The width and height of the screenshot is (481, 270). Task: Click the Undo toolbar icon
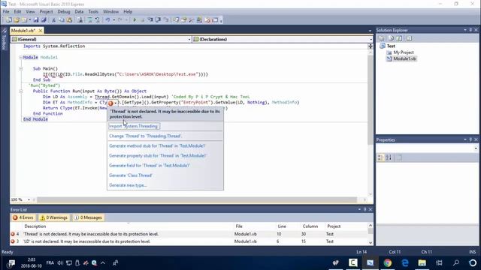[107, 20]
